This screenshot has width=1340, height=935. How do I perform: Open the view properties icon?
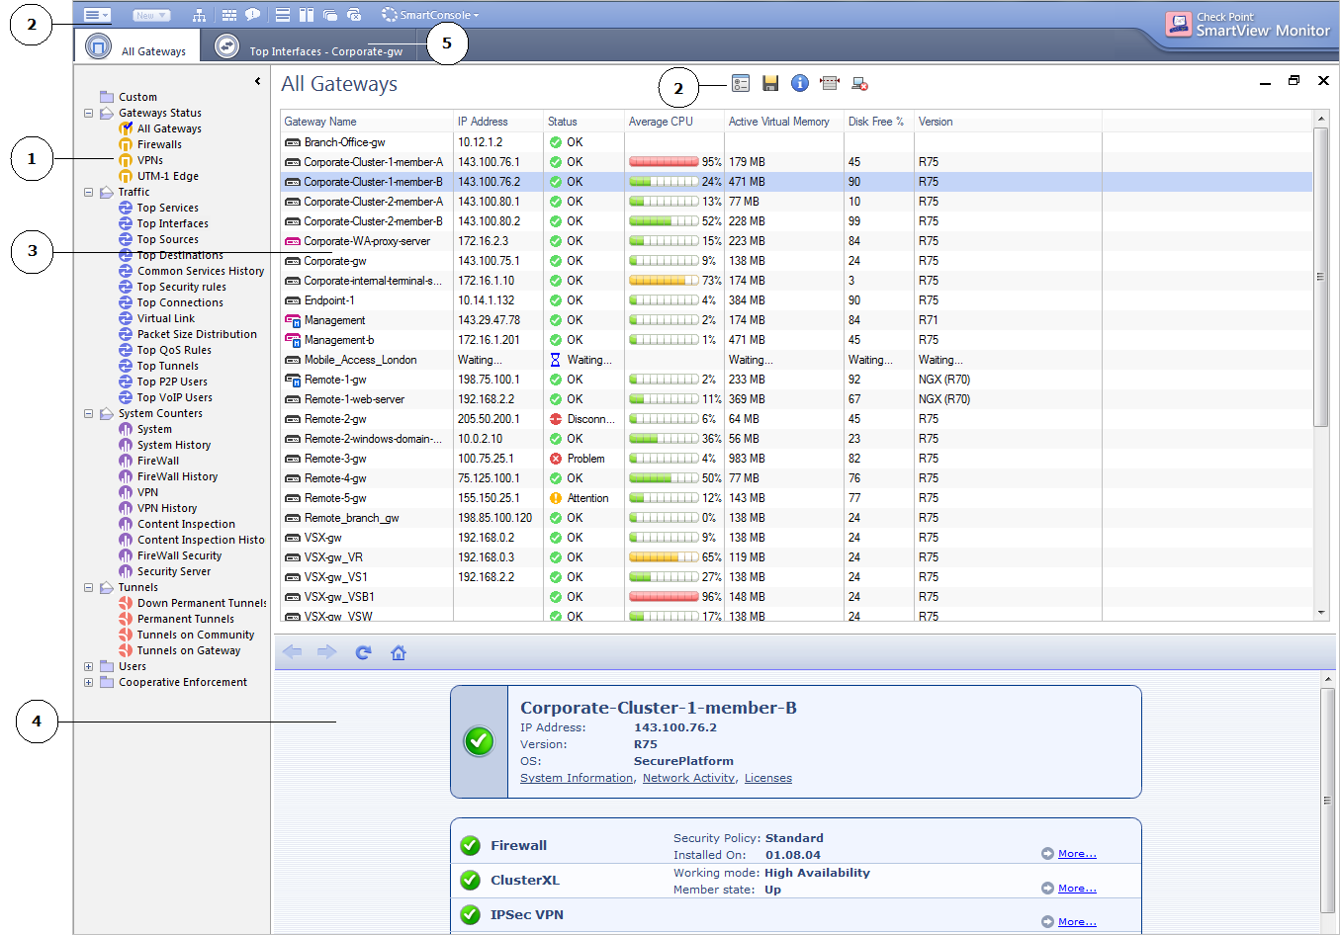[x=741, y=84]
